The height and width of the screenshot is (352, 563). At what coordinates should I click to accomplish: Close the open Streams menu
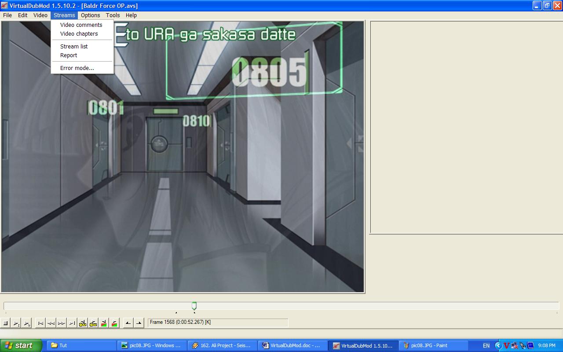coord(64,15)
